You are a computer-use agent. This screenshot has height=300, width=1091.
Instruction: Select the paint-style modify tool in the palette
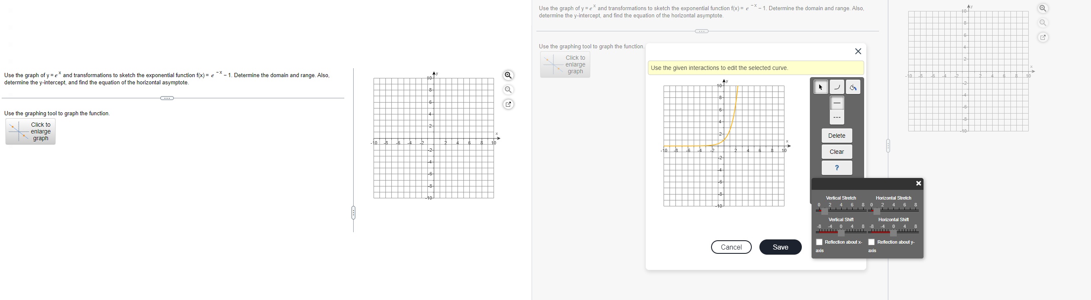point(853,87)
